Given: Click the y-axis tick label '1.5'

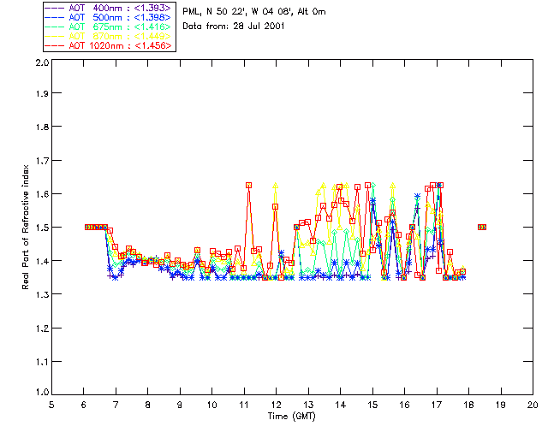Looking at the screenshot, I should [42, 228].
